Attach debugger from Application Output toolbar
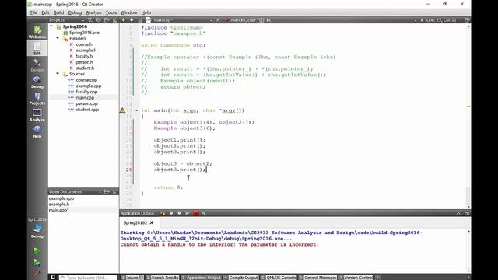This screenshot has width=498, height=280. (x=204, y=213)
